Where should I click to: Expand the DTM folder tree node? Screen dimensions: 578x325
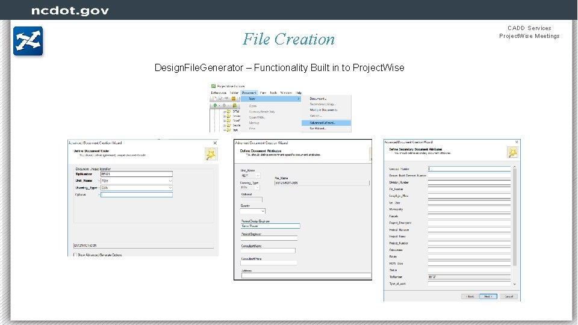(225, 111)
